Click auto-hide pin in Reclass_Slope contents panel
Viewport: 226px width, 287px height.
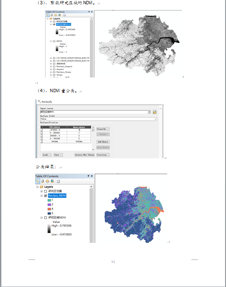(x=89, y=12)
